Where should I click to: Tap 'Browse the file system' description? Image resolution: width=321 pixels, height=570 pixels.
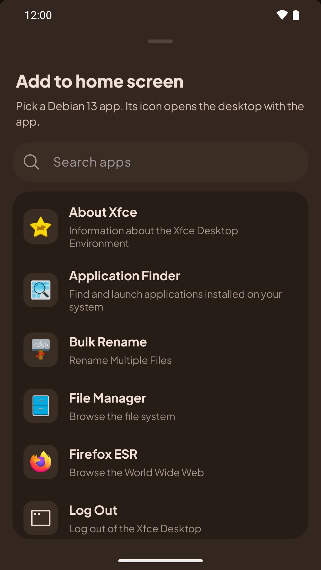122,417
